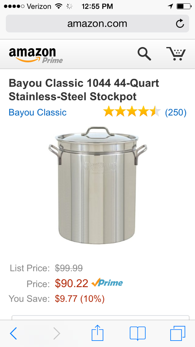195x347 pixels.
Task: Open the Bayou Classic brand link
Action: tap(38, 113)
